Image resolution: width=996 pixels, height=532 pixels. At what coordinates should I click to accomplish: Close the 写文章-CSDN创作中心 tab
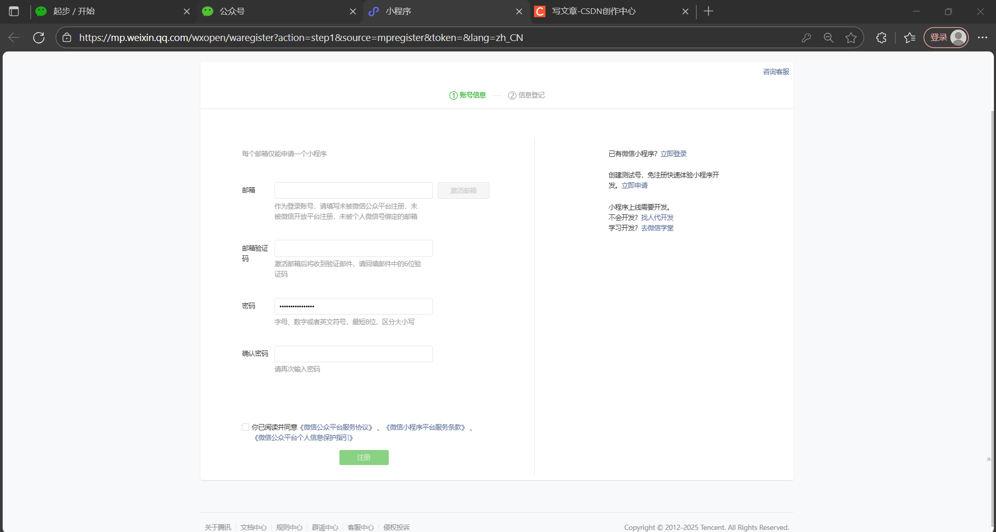pyautogui.click(x=685, y=11)
